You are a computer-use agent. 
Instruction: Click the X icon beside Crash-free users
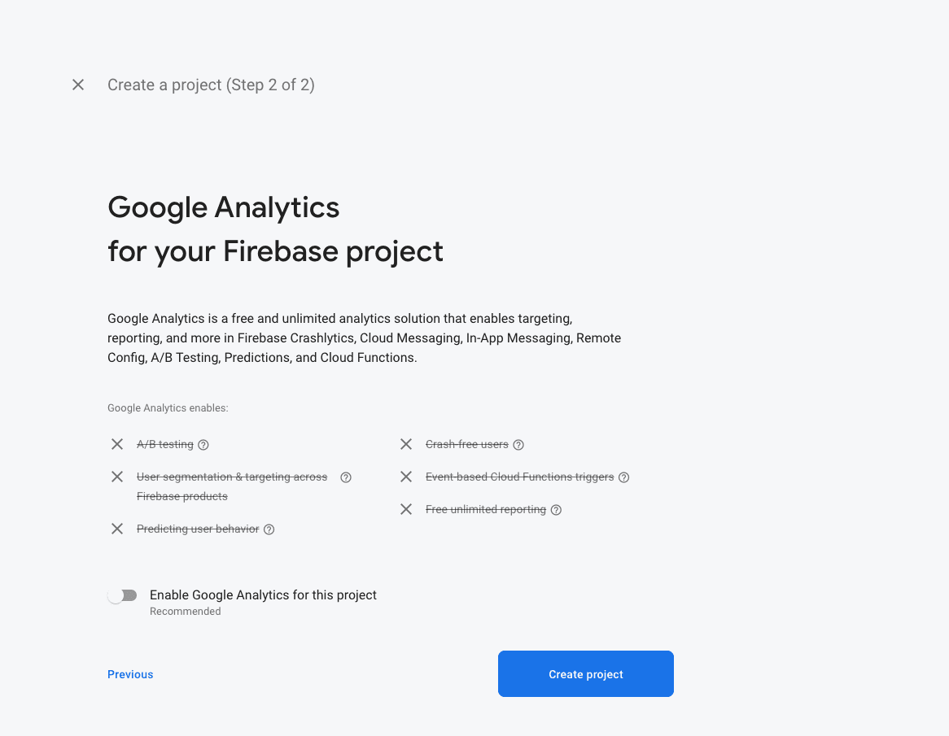(x=406, y=444)
